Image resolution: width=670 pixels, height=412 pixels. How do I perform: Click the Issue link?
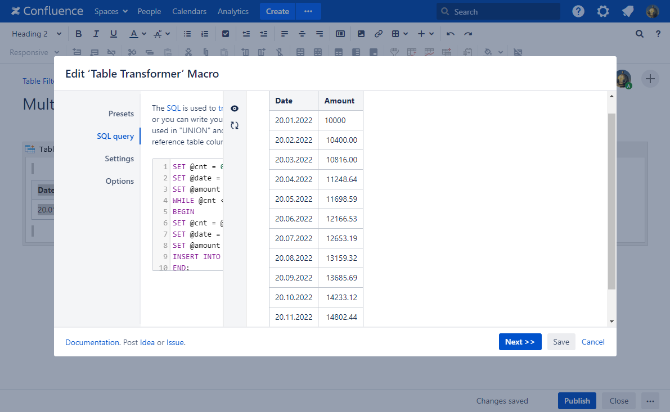click(x=175, y=342)
